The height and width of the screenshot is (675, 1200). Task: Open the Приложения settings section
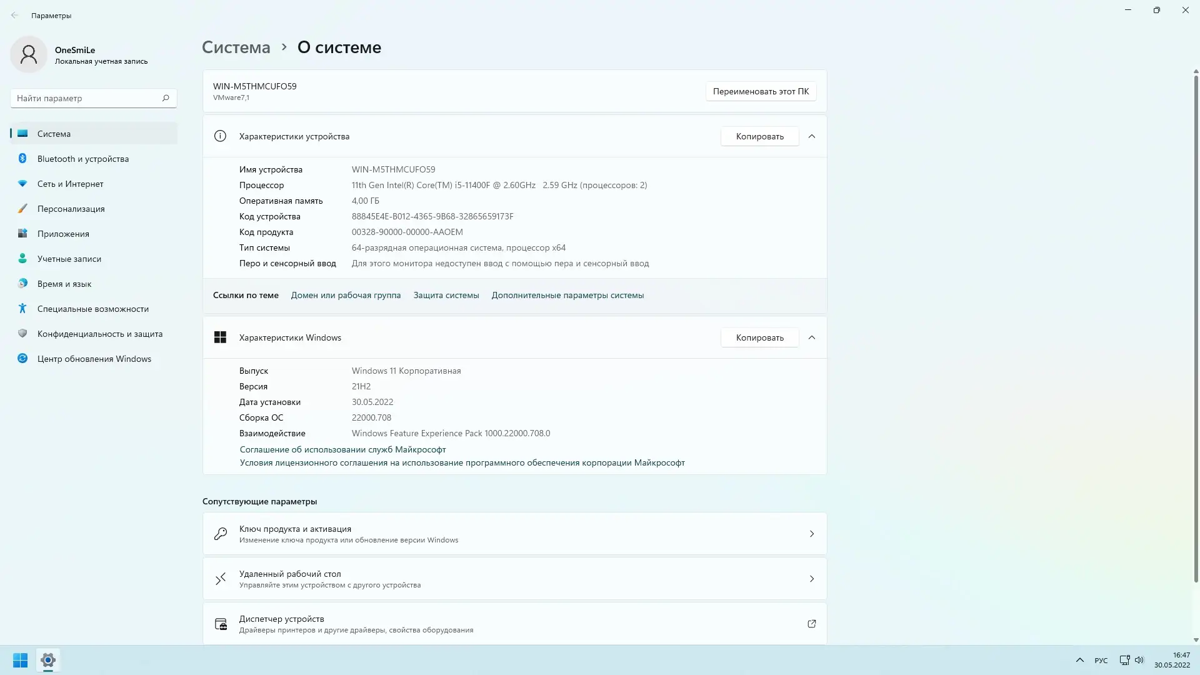tap(62, 234)
